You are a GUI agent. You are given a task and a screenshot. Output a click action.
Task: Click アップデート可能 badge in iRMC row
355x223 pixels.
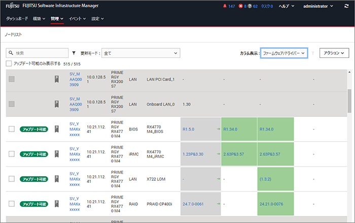(34, 154)
